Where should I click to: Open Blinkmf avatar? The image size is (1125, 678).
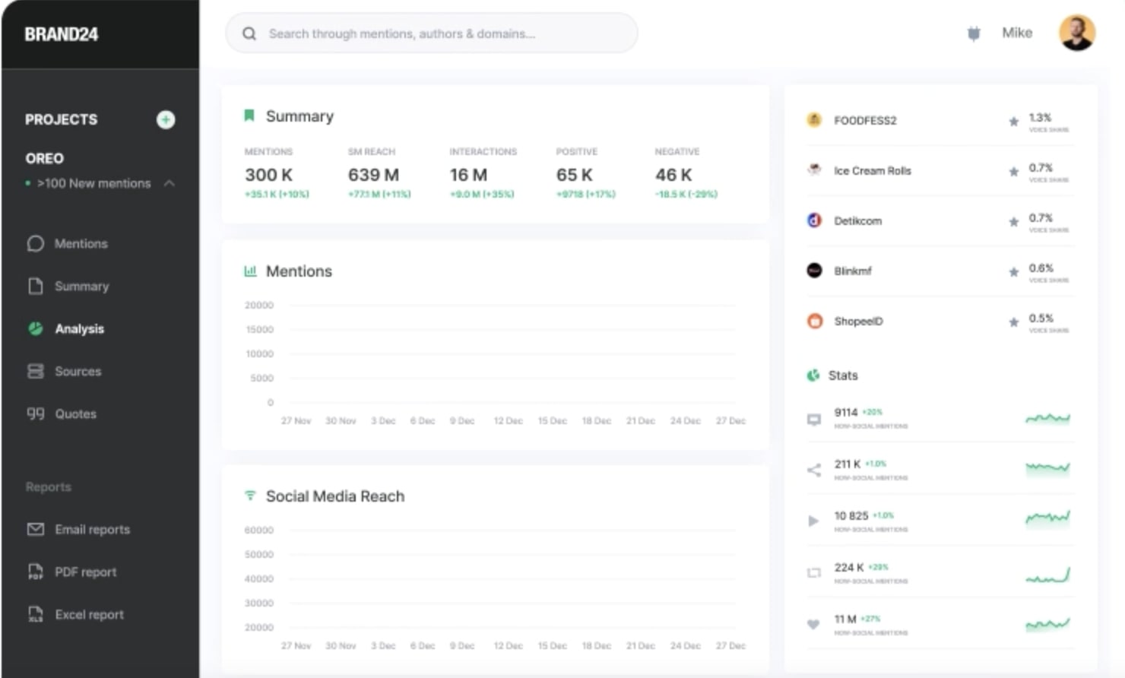(814, 271)
